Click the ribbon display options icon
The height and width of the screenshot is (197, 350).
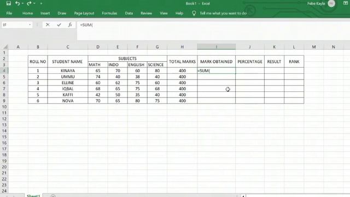pyautogui.click(x=345, y=3)
